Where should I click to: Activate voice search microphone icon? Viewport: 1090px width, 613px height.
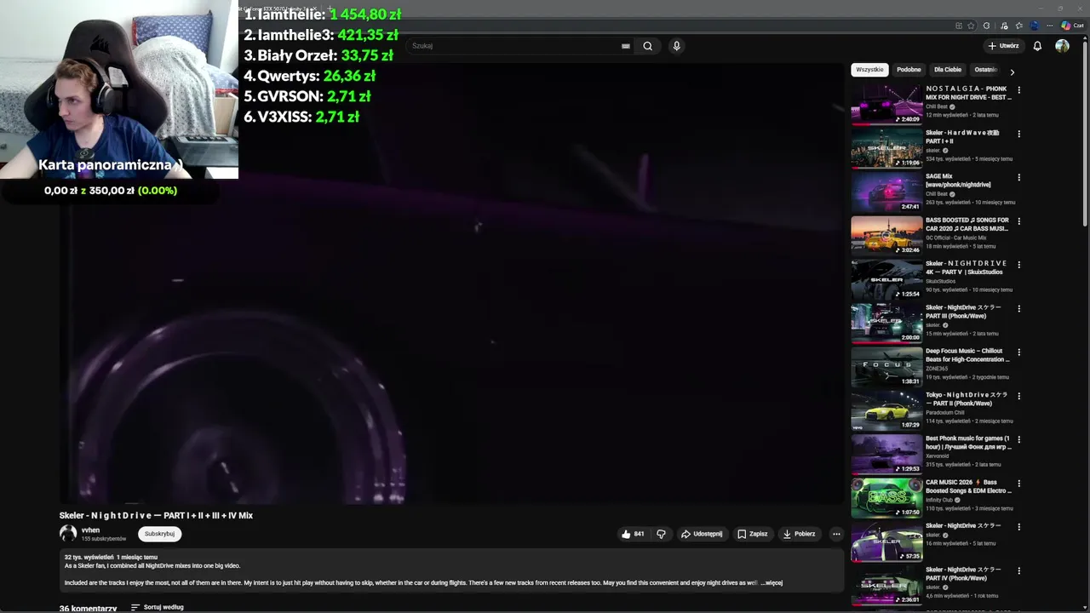click(x=676, y=46)
